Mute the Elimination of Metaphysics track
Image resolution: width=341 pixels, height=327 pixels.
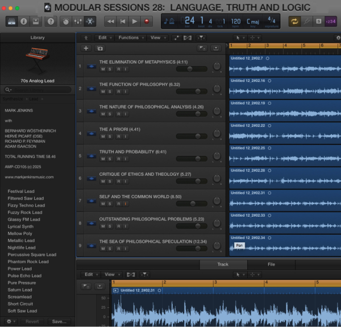(x=103, y=69)
